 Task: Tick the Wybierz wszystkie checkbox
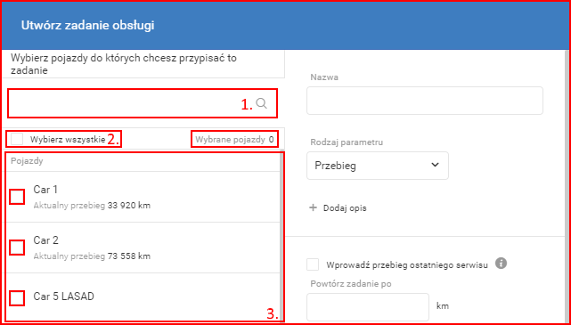pyautogui.click(x=17, y=139)
